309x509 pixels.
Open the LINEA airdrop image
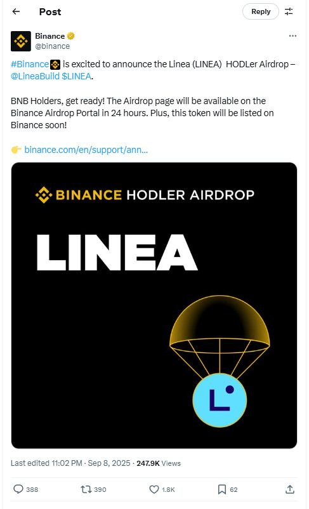[154, 305]
